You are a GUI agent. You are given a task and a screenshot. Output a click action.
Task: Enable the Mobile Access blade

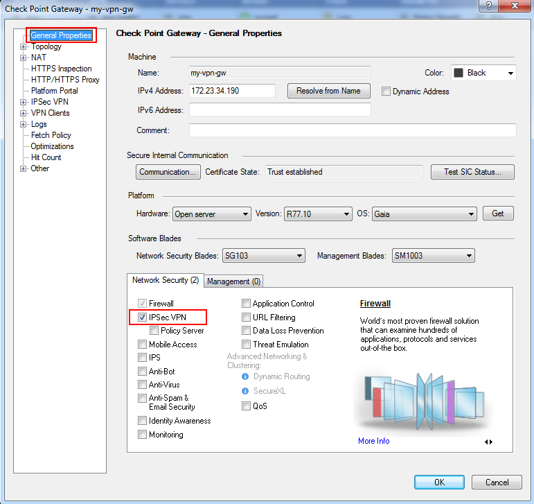pyautogui.click(x=142, y=344)
